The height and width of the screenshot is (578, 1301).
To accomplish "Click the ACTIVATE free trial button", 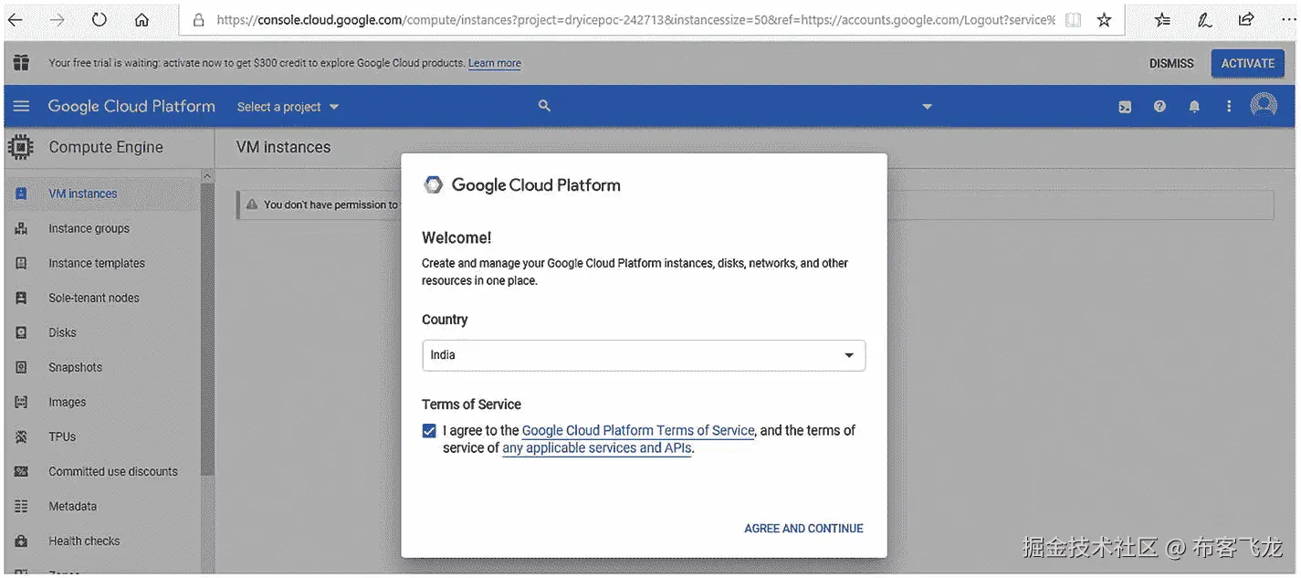I will pyautogui.click(x=1247, y=63).
